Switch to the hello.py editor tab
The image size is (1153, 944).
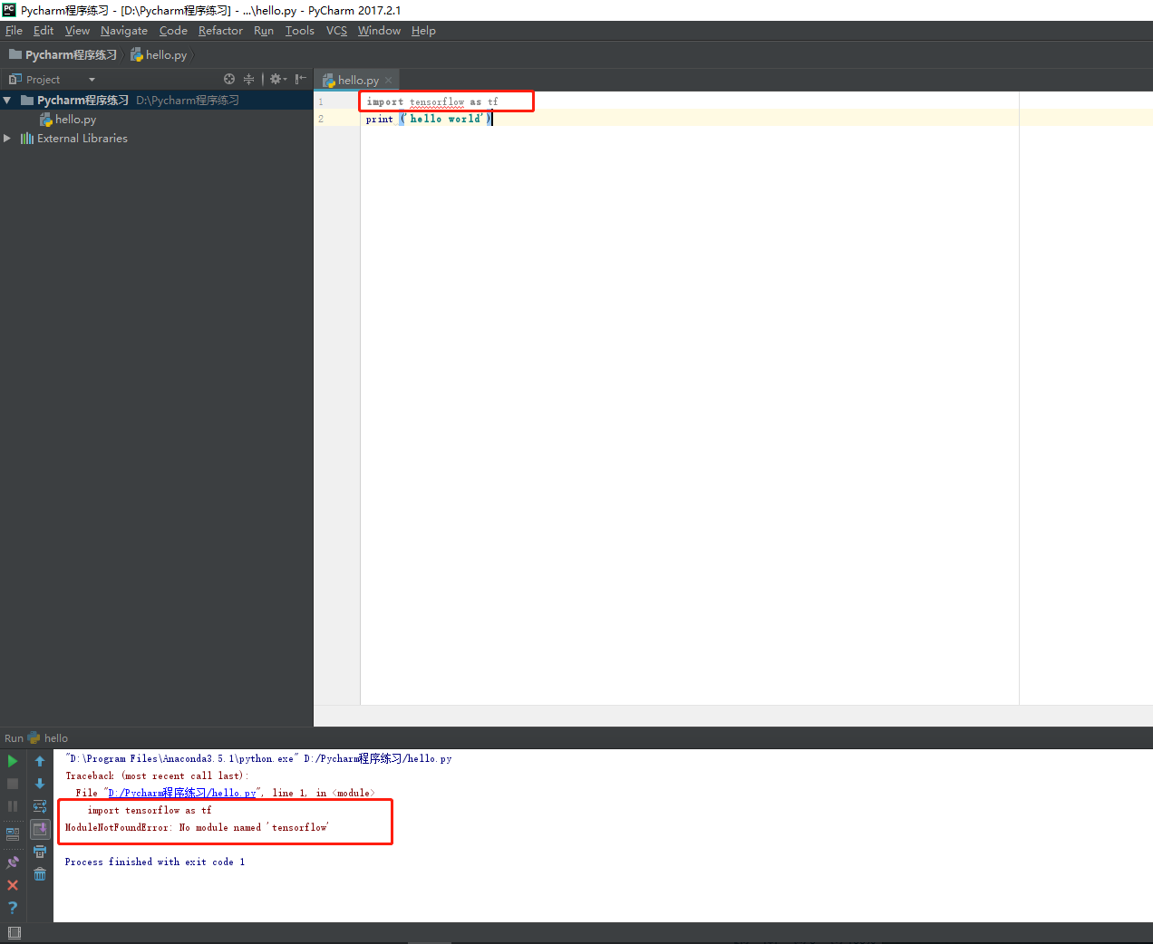tap(355, 80)
